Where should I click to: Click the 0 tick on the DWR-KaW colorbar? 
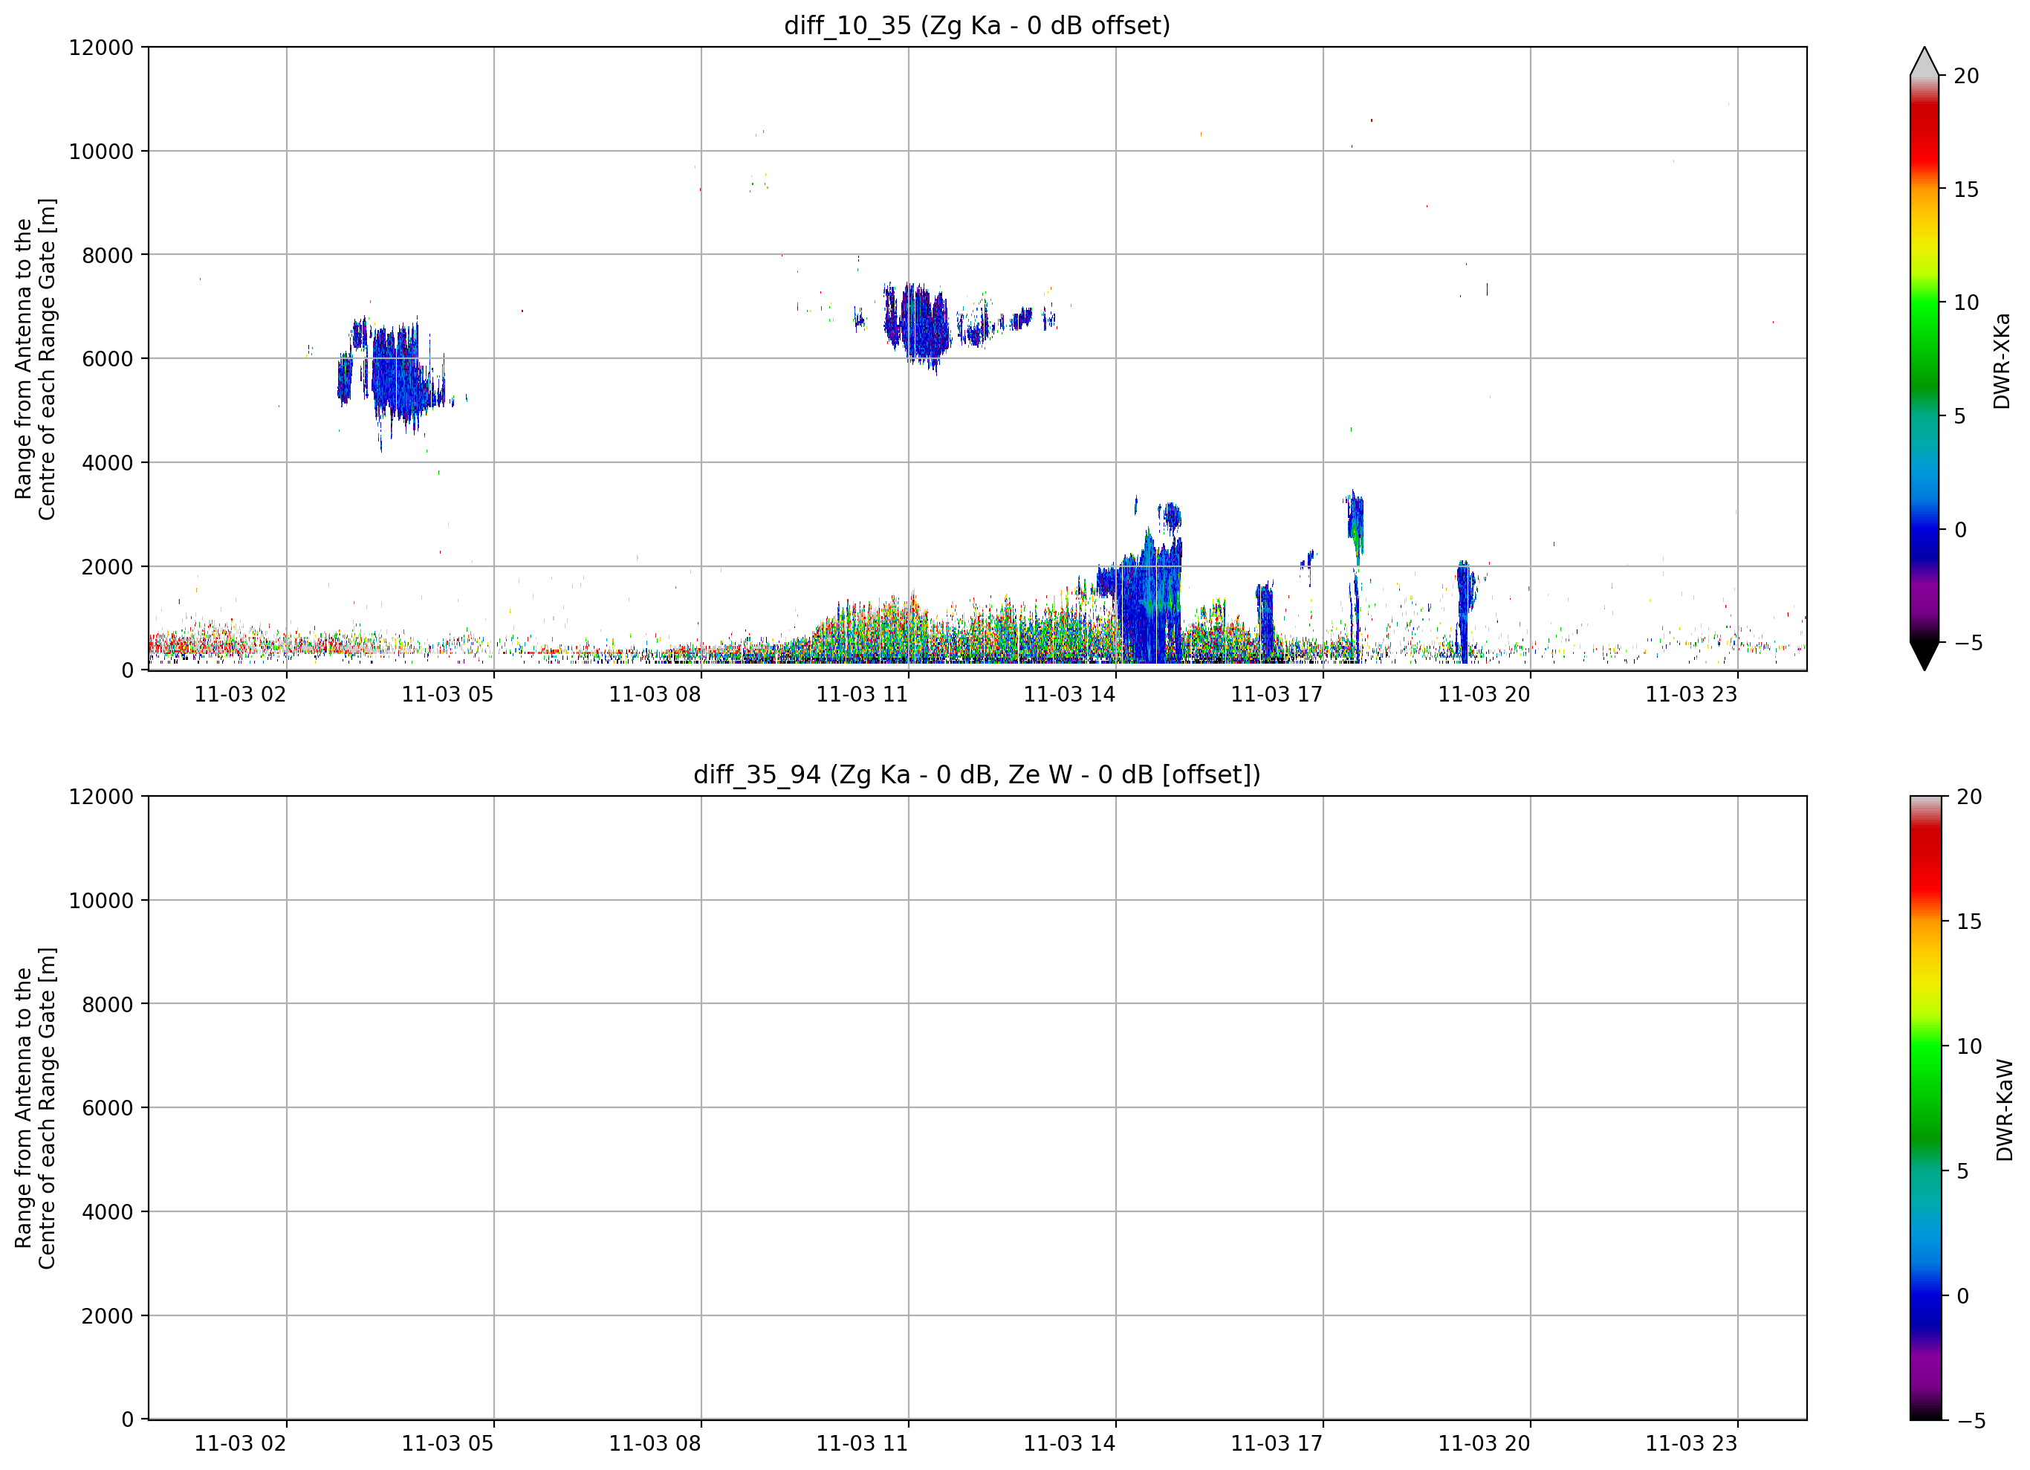1963,1296
